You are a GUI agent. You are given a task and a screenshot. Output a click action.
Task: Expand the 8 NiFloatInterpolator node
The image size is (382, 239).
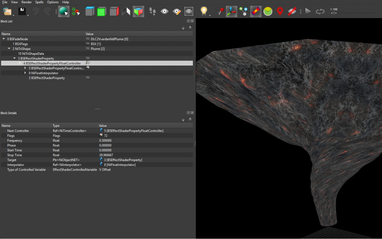pyautogui.click(x=25, y=73)
